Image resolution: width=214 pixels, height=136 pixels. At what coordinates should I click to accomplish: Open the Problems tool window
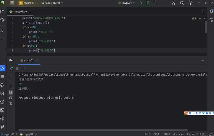pos(2,119)
